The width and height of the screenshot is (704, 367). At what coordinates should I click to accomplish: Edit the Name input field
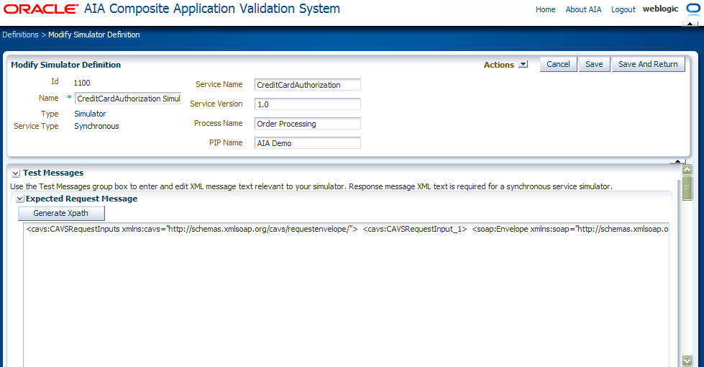point(128,99)
